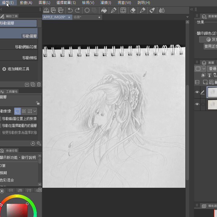Pick a color in the red saturation square

(x=17, y=210)
